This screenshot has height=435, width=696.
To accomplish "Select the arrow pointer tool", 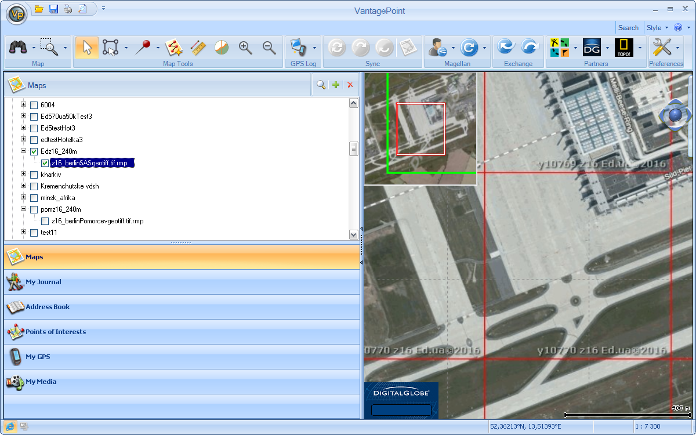I will point(87,48).
